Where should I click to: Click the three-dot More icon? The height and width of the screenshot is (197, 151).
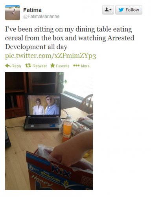pyautogui.click(x=76, y=65)
